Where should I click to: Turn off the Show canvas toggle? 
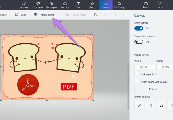click(139, 28)
